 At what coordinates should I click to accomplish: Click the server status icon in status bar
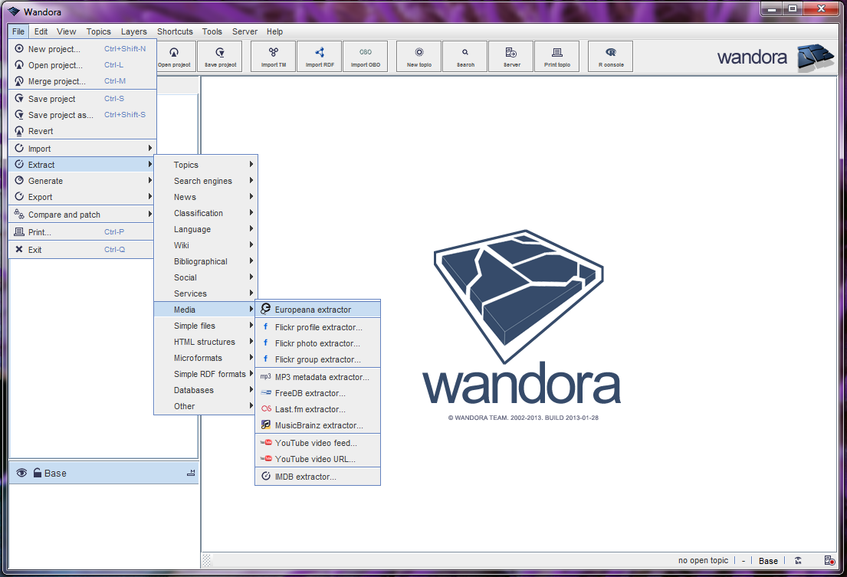click(829, 561)
